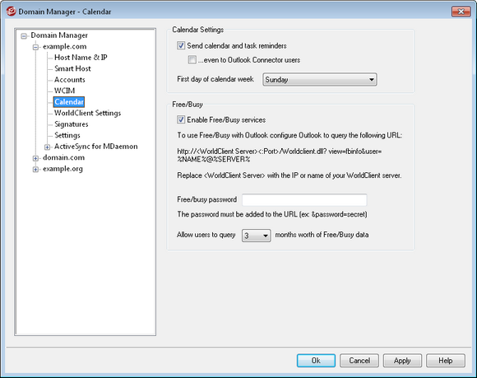Expand the domain.com tree node

[x=35, y=158]
